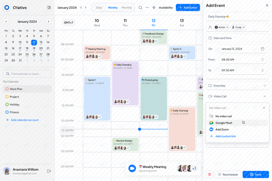Click the Google Meet icon option

tap(211, 123)
